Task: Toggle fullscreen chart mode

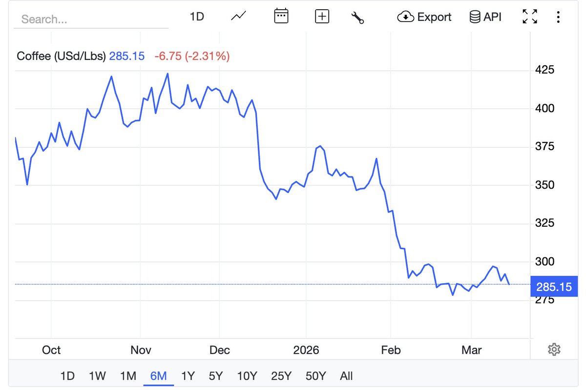Action: 530,17
